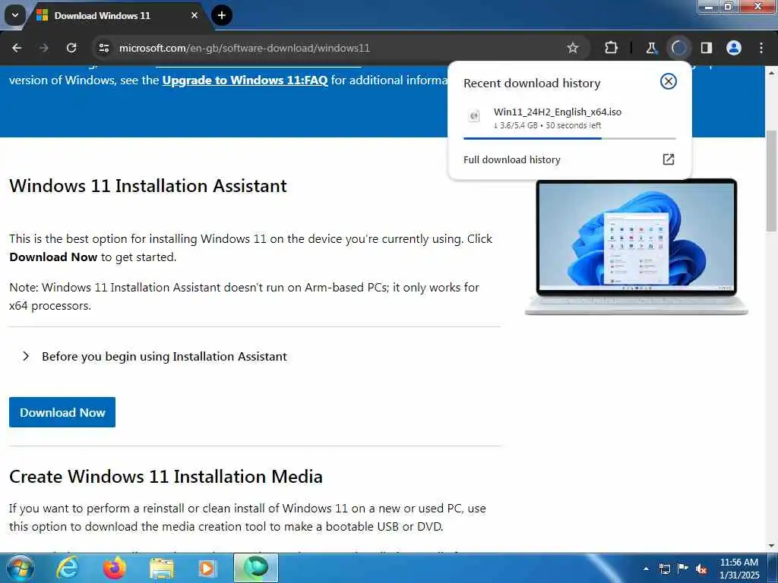Click the Windows 11 laptop image
This screenshot has width=778, height=583.
click(x=637, y=247)
